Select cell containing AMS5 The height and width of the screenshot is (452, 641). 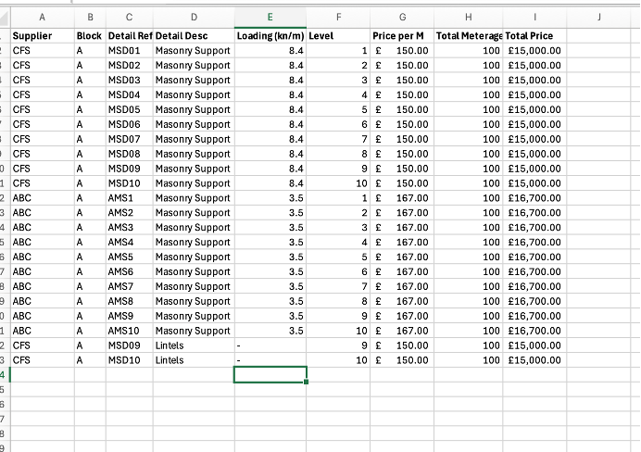(x=130, y=257)
